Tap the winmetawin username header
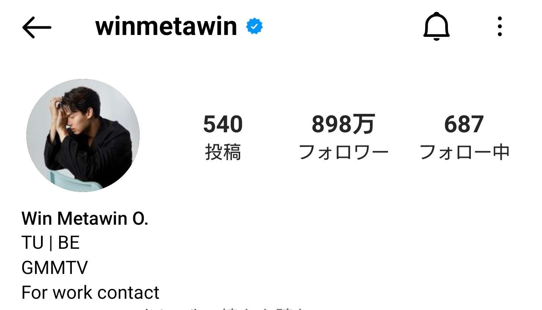Viewport: 542px width, 310px height. coord(166,27)
